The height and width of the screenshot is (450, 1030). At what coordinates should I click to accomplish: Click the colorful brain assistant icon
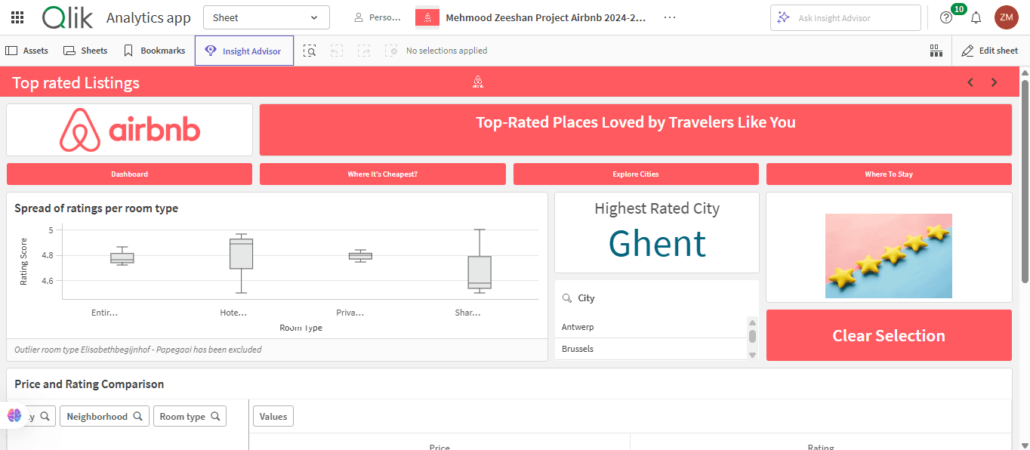(x=14, y=415)
